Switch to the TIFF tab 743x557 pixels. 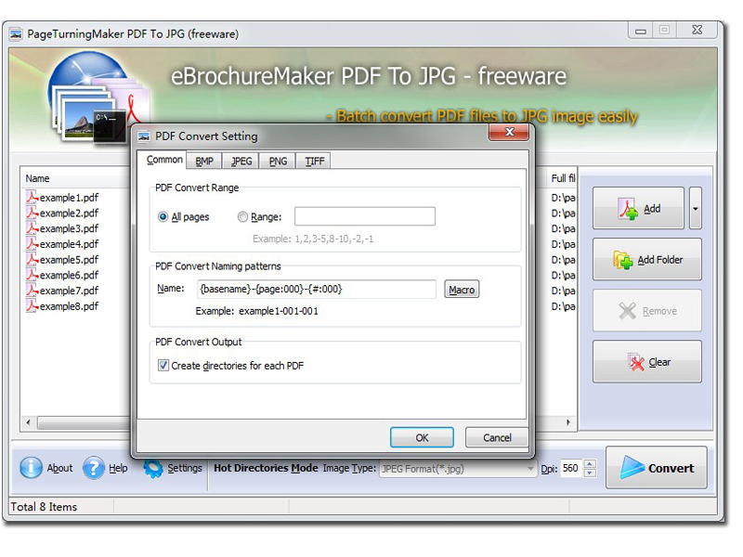coord(314,161)
